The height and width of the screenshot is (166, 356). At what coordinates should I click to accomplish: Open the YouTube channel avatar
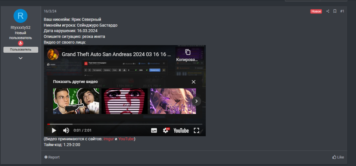click(x=53, y=54)
